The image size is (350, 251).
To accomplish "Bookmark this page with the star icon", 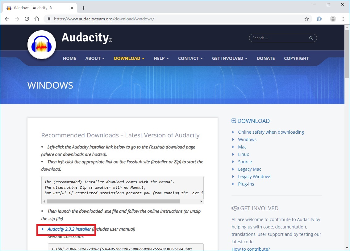I will tap(307, 19).
